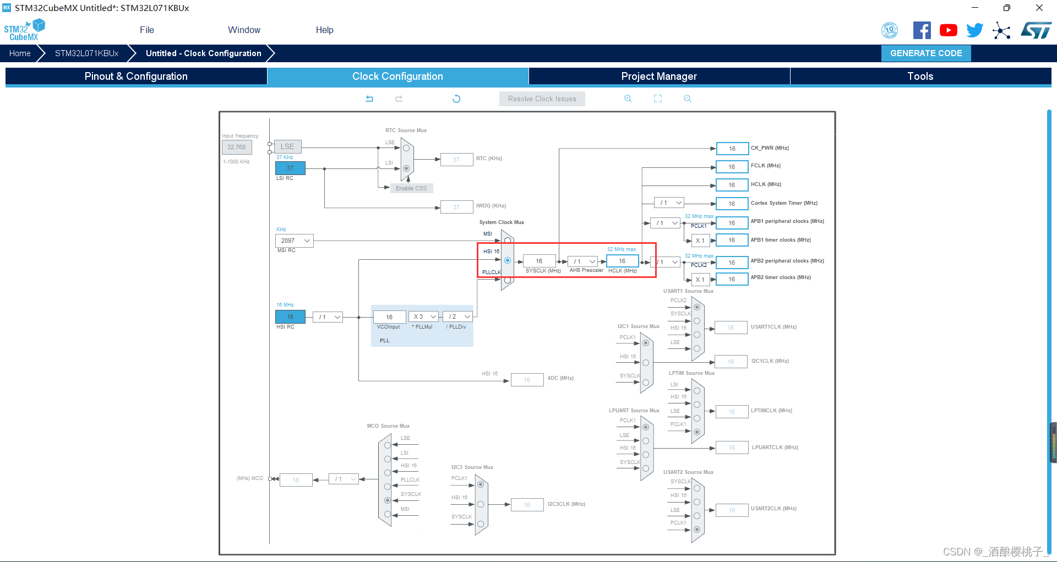Select PCLK1 in I2C3 Source Mux
The height and width of the screenshot is (562, 1057).
(x=481, y=484)
